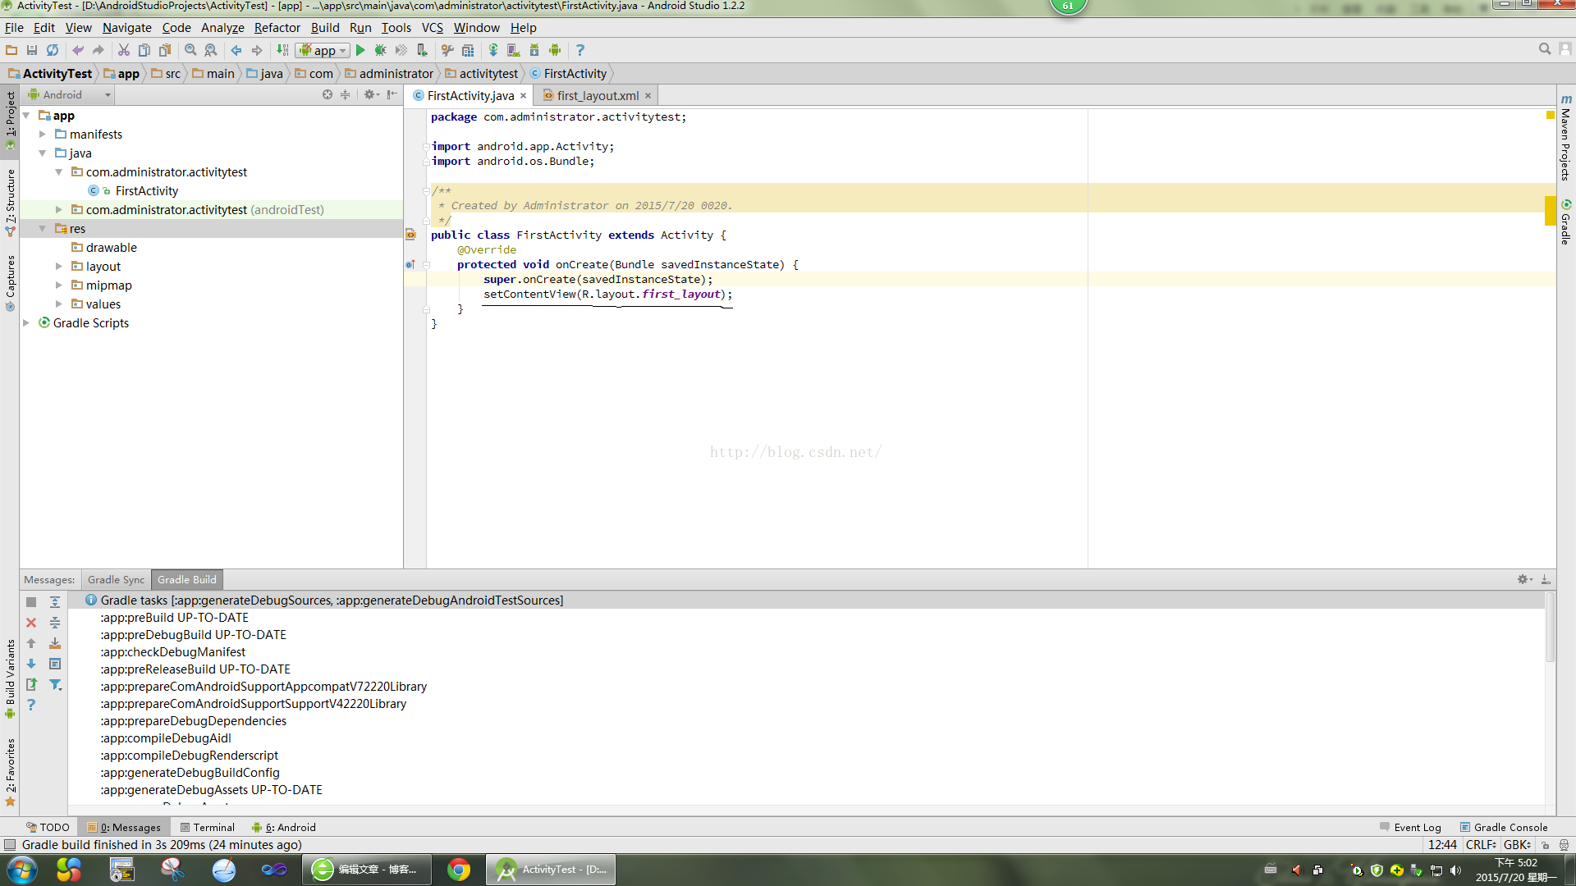Select the drawable folder
The image size is (1576, 886).
point(111,248)
